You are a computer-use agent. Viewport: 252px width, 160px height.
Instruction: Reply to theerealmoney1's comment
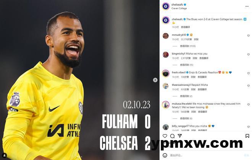click(193, 90)
